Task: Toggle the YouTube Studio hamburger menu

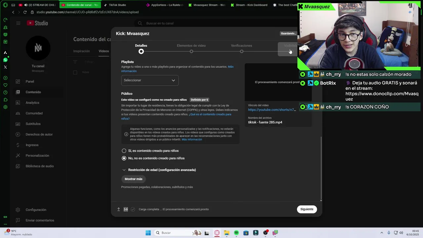Action: pos(18,23)
